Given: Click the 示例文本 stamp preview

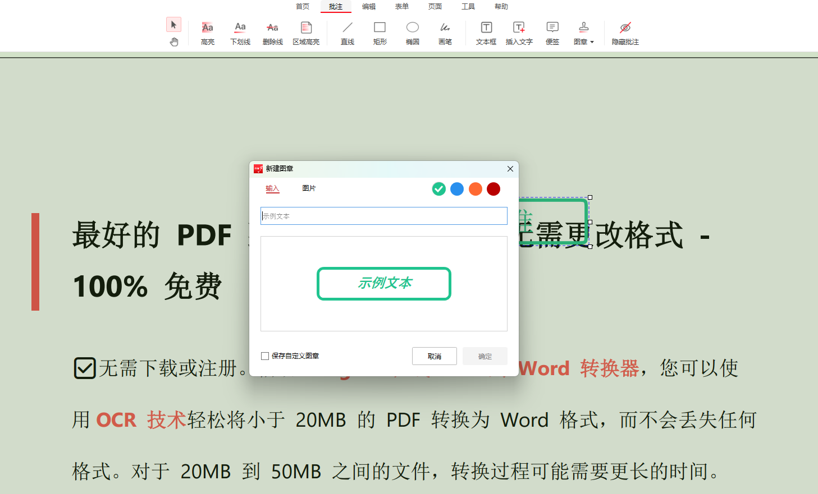Looking at the screenshot, I should click(384, 284).
